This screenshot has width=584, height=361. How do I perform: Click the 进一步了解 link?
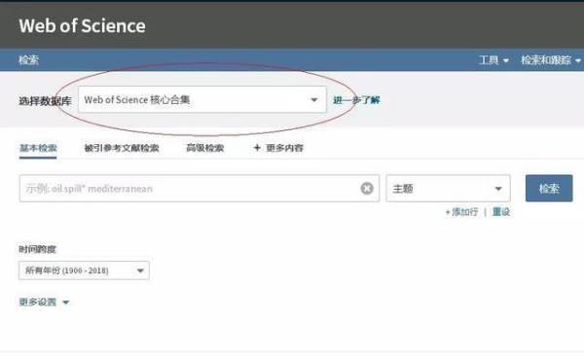point(356,100)
